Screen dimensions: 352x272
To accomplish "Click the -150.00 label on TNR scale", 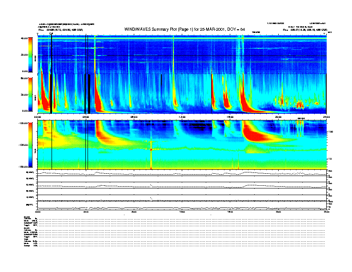I will coord(24,167).
